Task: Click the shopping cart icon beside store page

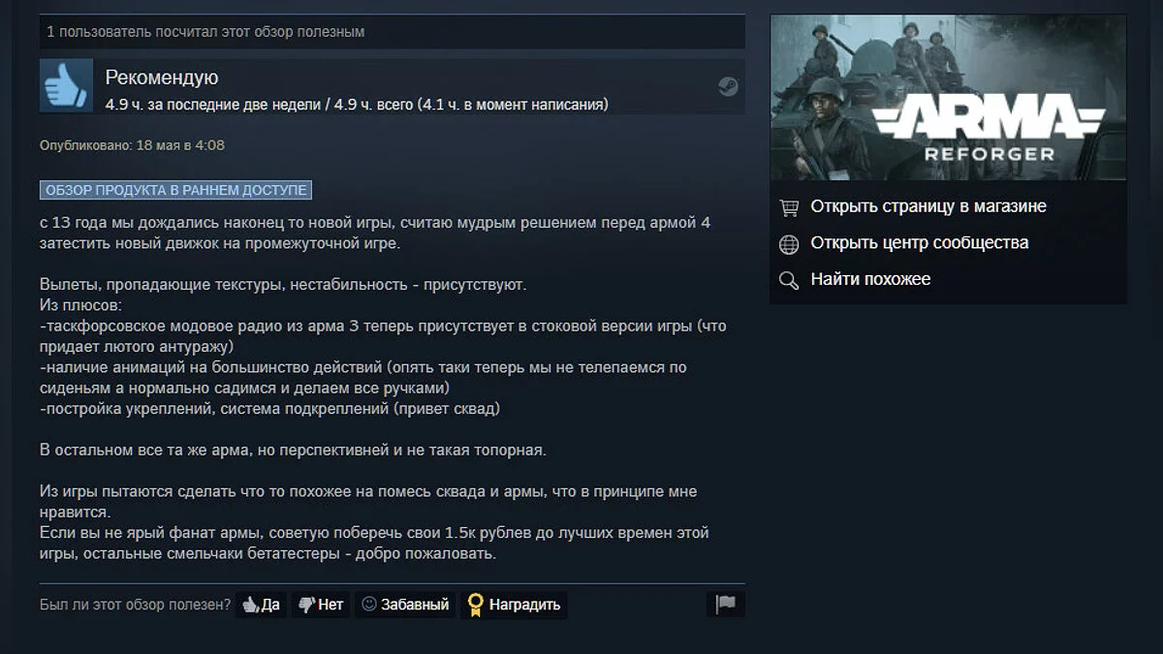Action: pos(789,206)
